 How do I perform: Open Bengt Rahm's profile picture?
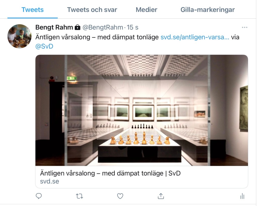click(x=20, y=36)
